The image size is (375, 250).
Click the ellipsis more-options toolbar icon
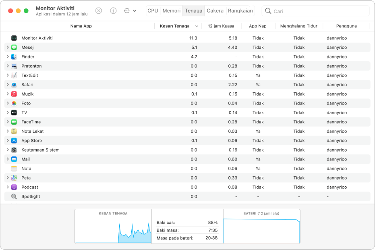point(127,11)
